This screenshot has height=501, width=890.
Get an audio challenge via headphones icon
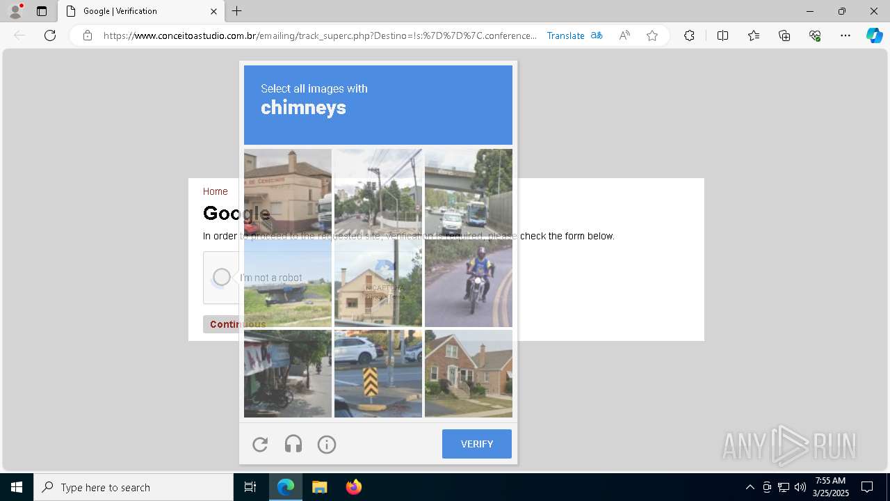click(293, 445)
